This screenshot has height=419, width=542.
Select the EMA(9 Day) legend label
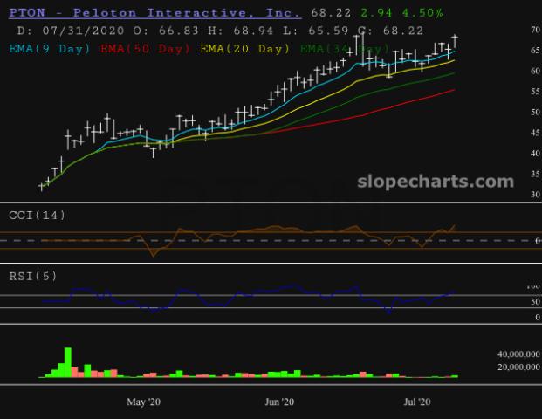pyautogui.click(x=50, y=48)
